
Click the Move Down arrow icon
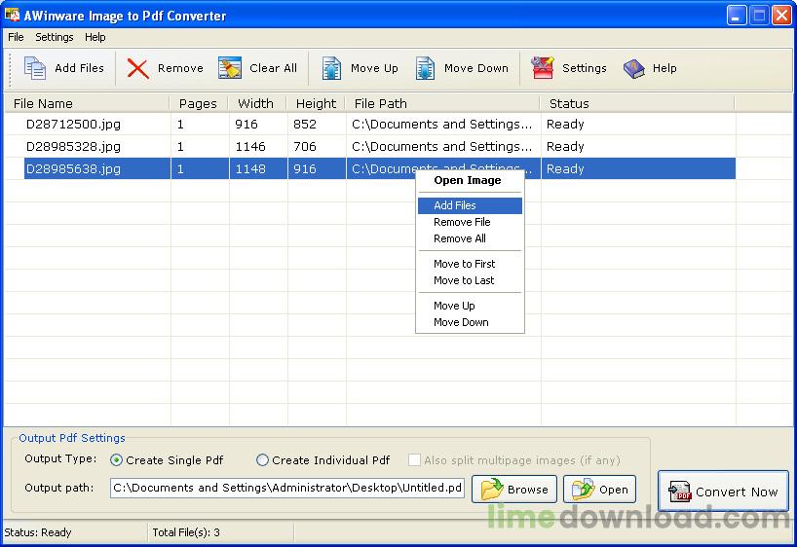[x=425, y=68]
